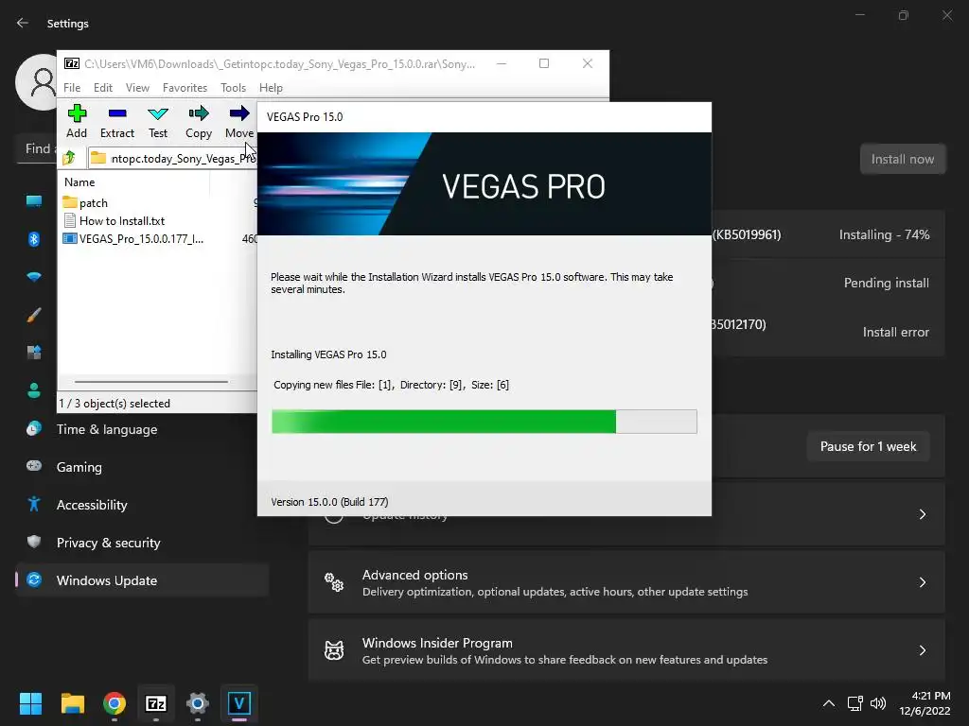Screen dimensions: 969x726
Task: Click the 7-Zip address path field
Action: tap(172, 158)
